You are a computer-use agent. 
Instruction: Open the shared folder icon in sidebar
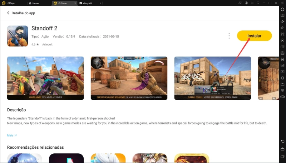(x=282, y=84)
